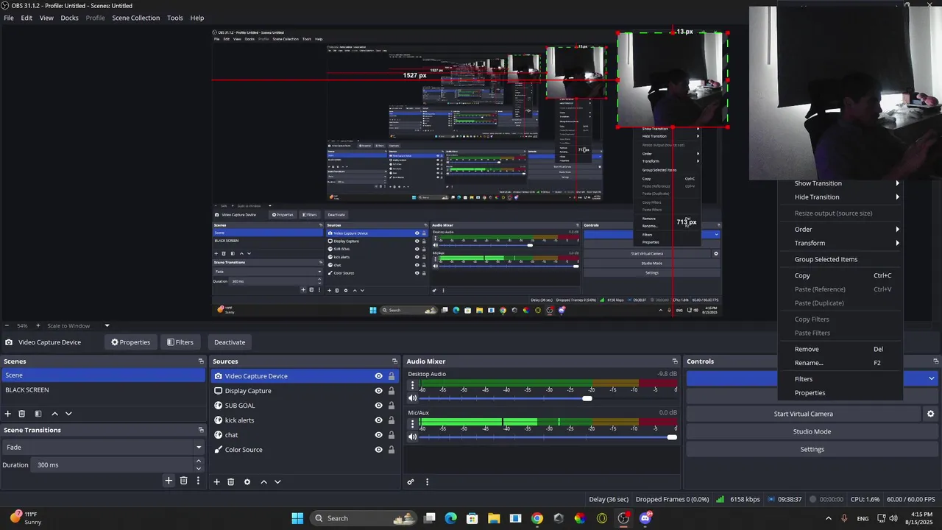The width and height of the screenshot is (942, 530).
Task: Click the Filters button in source toolbar
Action: 180,342
